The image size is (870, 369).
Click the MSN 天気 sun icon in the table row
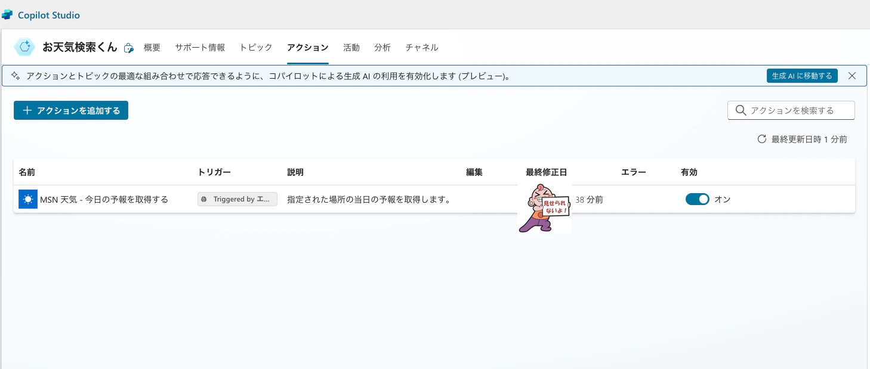tap(27, 199)
